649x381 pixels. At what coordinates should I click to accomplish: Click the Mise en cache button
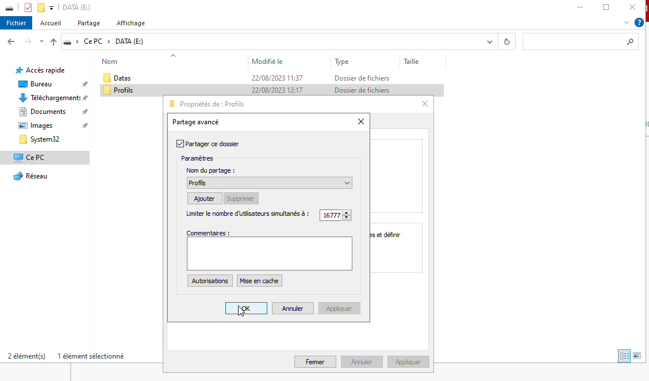tap(259, 281)
